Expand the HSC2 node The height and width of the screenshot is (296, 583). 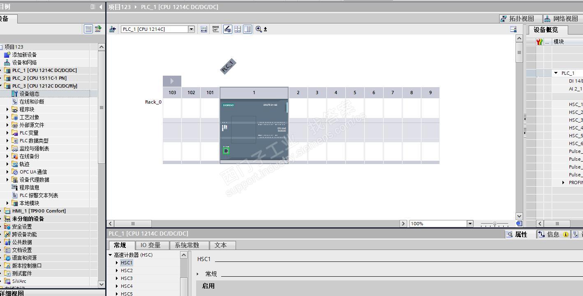117,271
